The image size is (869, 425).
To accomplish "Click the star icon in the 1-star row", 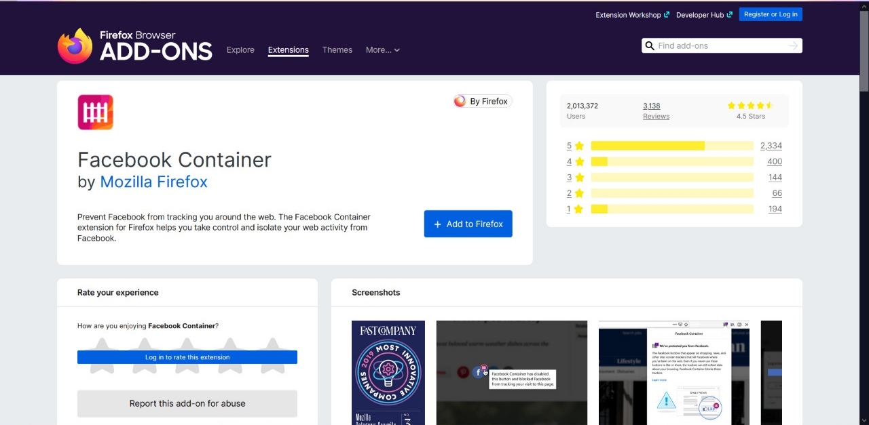I will point(579,209).
